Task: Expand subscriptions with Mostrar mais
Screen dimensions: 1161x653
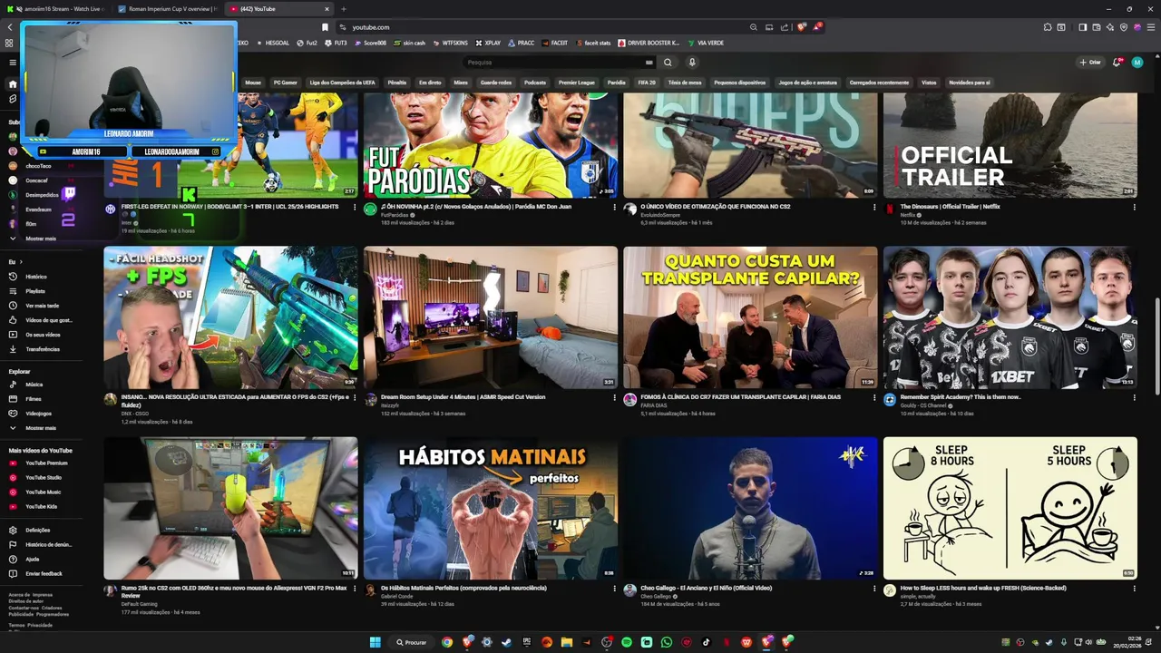Action: tap(41, 239)
